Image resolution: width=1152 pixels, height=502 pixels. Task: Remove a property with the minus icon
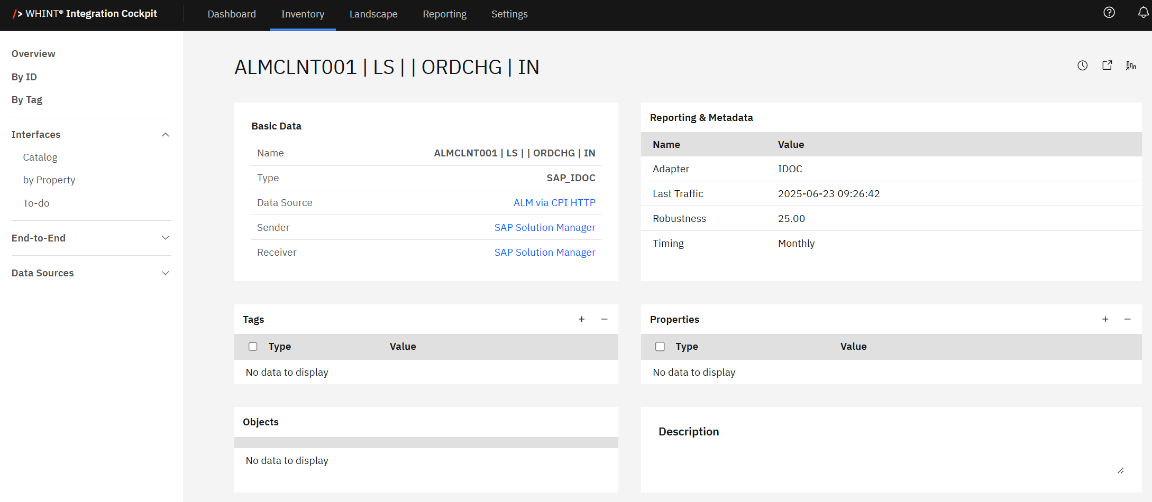click(x=1128, y=319)
